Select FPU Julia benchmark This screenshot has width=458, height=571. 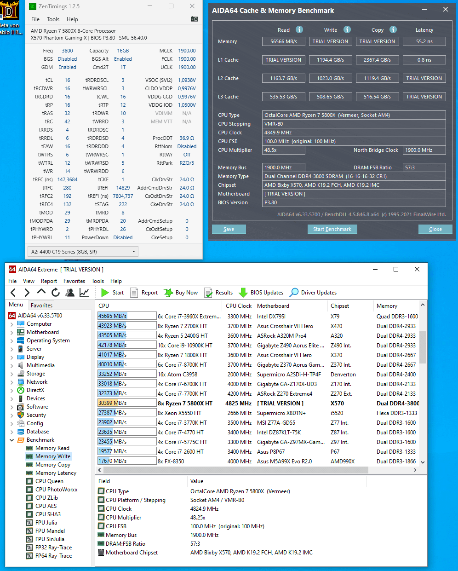(46, 523)
